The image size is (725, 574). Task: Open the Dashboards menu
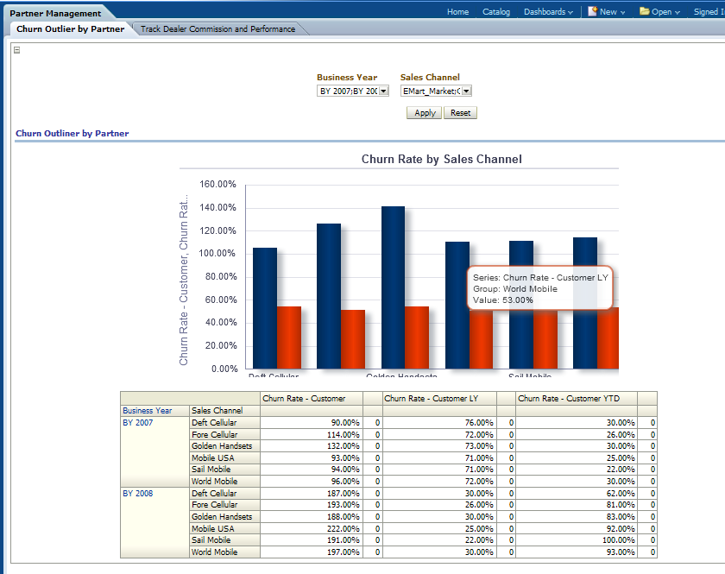coord(548,12)
